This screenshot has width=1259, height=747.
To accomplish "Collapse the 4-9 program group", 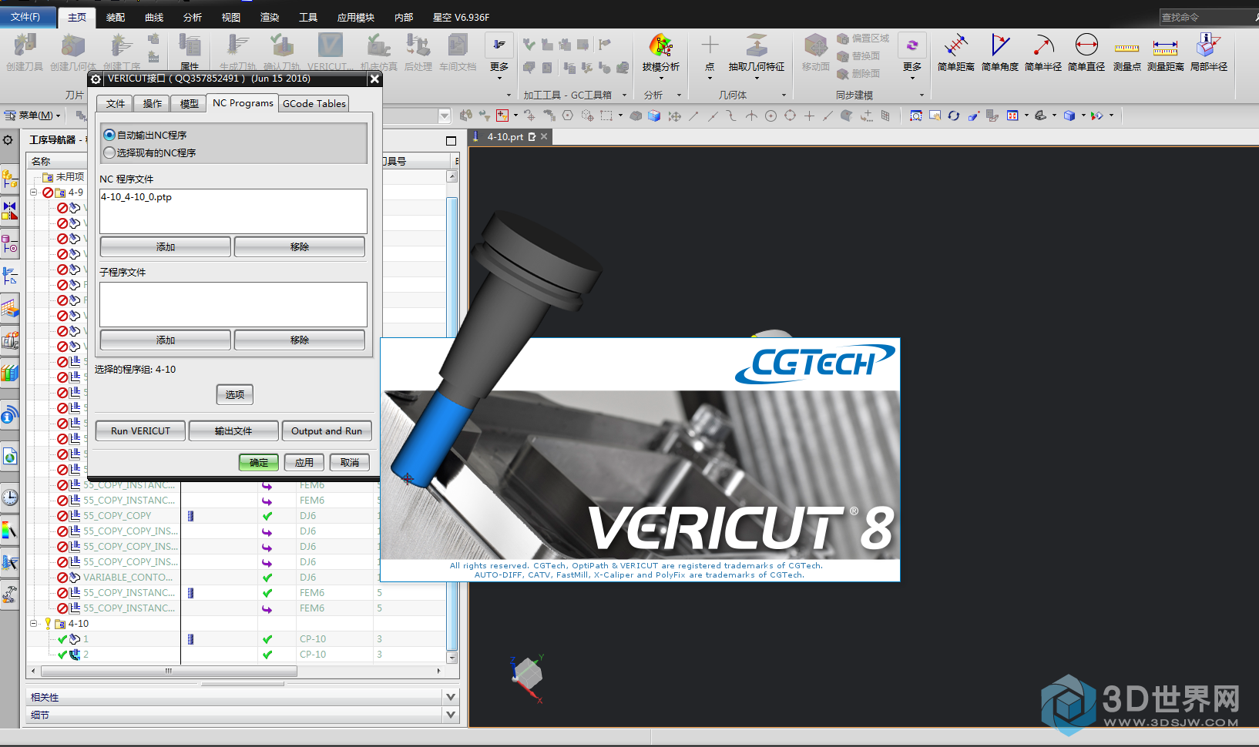I will pos(34,193).
